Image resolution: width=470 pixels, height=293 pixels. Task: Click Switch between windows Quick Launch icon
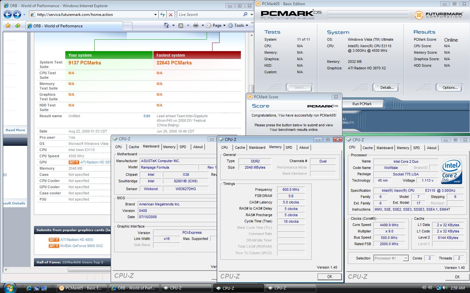pos(36,288)
